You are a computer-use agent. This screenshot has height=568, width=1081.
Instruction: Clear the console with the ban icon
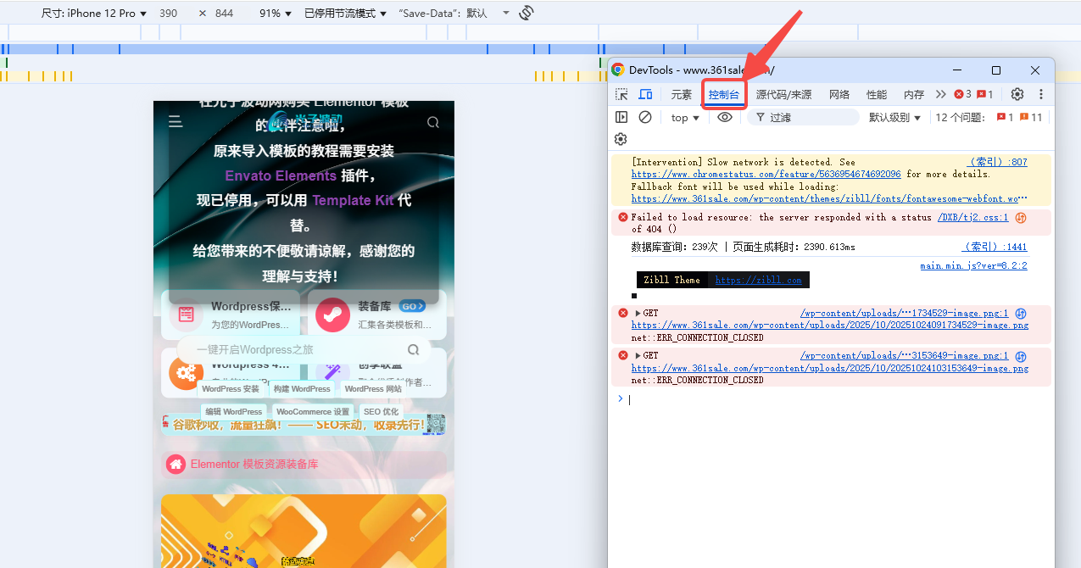click(x=645, y=118)
